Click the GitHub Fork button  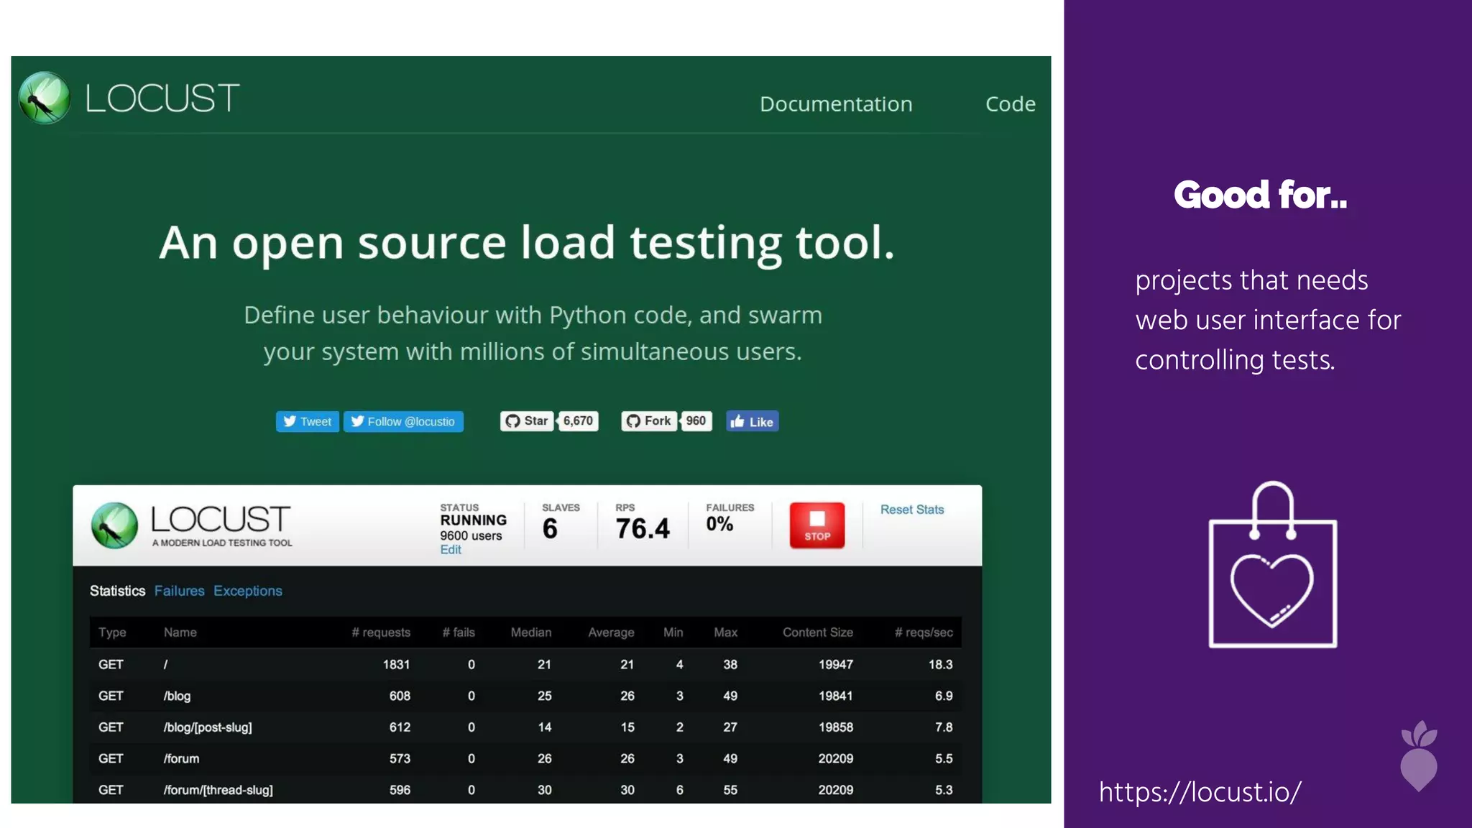coord(648,421)
